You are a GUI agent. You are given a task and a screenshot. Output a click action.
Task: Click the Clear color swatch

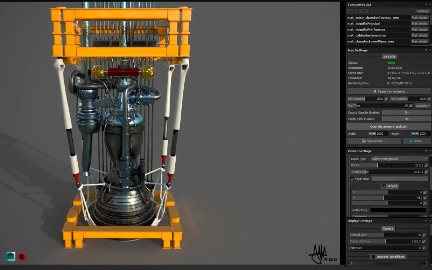[x=400, y=179]
